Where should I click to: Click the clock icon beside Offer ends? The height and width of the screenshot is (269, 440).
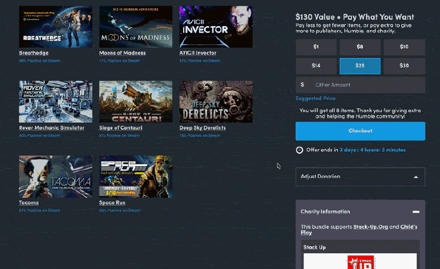point(300,150)
